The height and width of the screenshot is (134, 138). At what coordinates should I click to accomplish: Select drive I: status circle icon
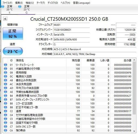point(3,6)
